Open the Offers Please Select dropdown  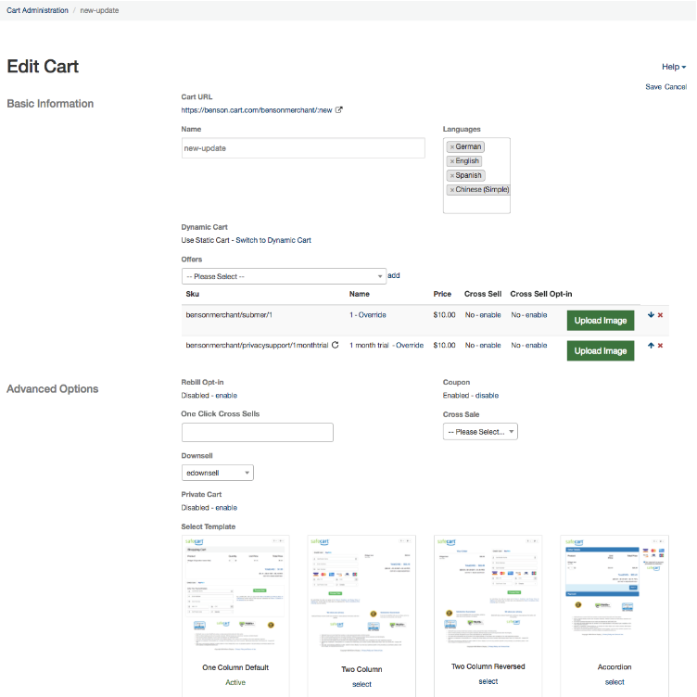(284, 276)
